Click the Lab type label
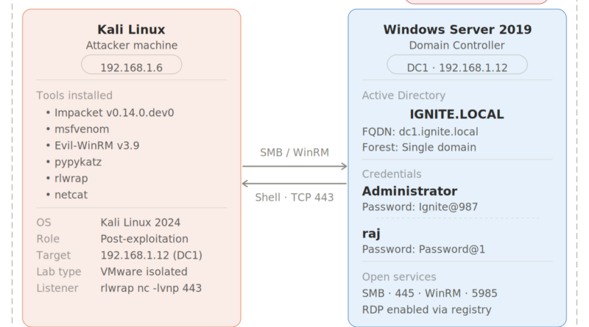Viewport: 589px width, 327px height. (x=59, y=271)
